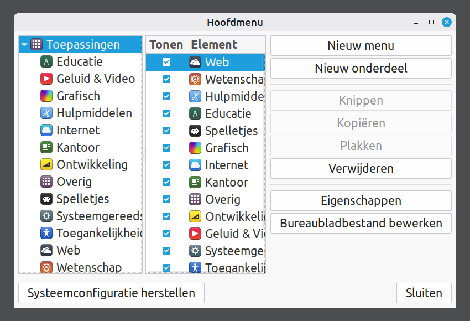This screenshot has height=321, width=470.
Task: Click the Wetenschap icon in the element list
Action: click(x=195, y=79)
